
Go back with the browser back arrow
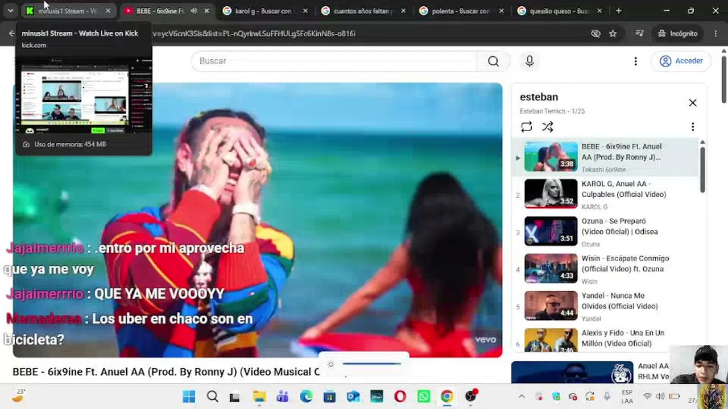[x=11, y=34]
